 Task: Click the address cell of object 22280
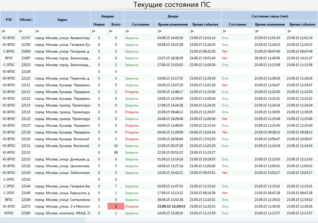point(62,213)
